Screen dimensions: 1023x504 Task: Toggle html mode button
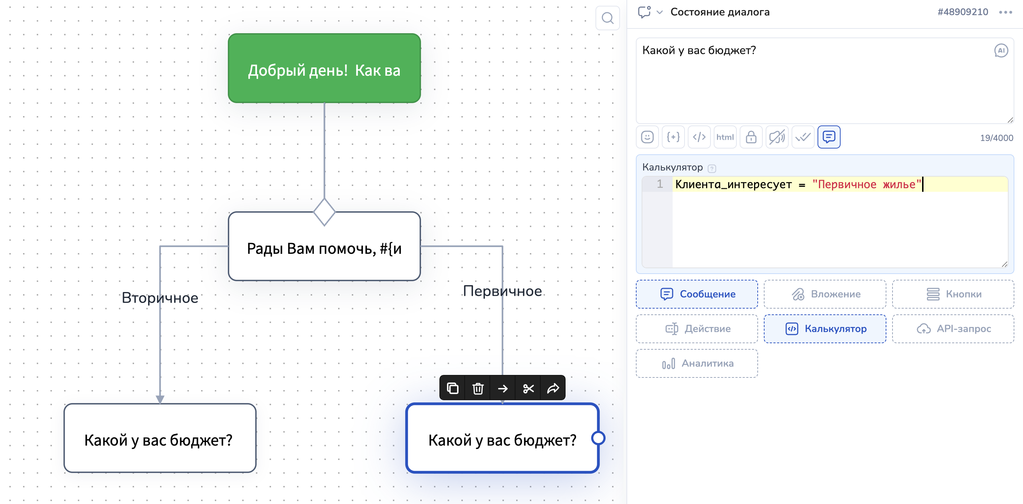725,137
